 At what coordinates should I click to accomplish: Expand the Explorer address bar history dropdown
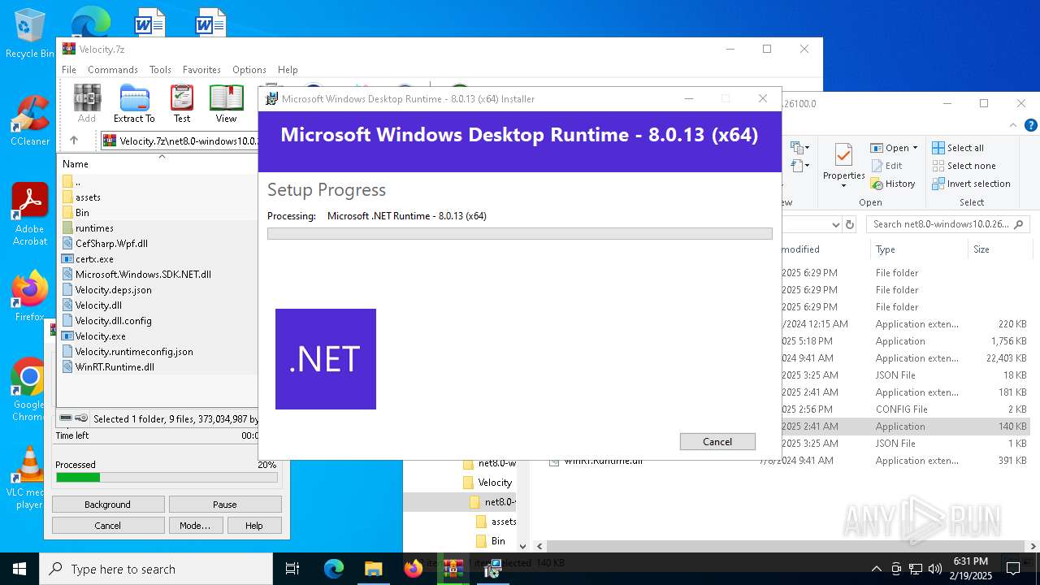coord(835,224)
